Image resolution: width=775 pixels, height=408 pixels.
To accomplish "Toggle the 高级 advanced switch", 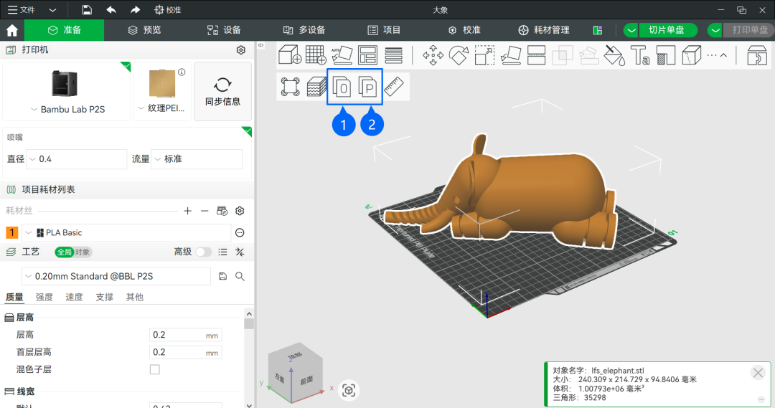I will [x=203, y=252].
